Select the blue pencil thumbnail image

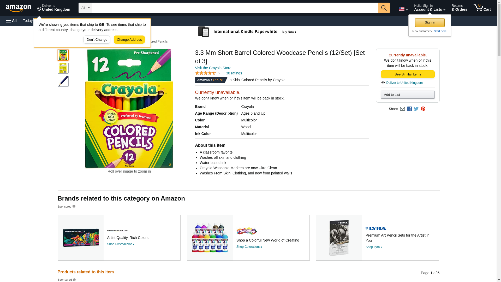[x=63, y=81]
